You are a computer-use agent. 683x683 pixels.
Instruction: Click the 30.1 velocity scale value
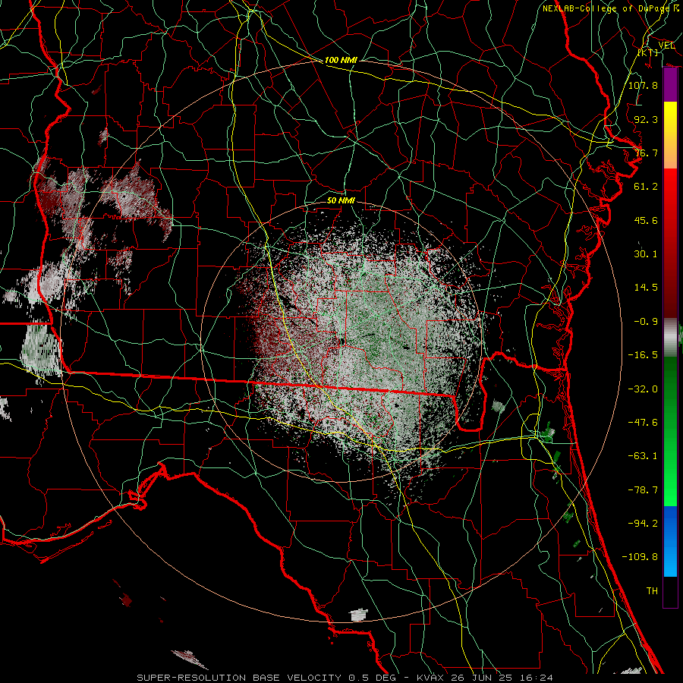[646, 254]
